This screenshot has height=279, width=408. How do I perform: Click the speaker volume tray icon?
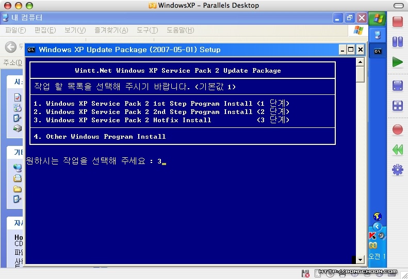click(382, 236)
